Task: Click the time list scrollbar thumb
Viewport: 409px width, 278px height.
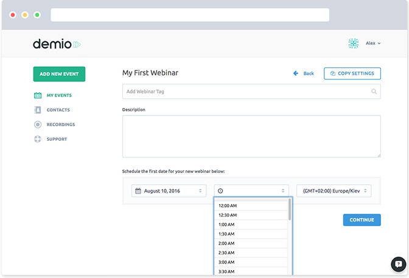Action: [x=290, y=209]
